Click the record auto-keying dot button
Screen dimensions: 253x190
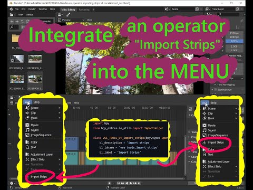click(x=109, y=183)
